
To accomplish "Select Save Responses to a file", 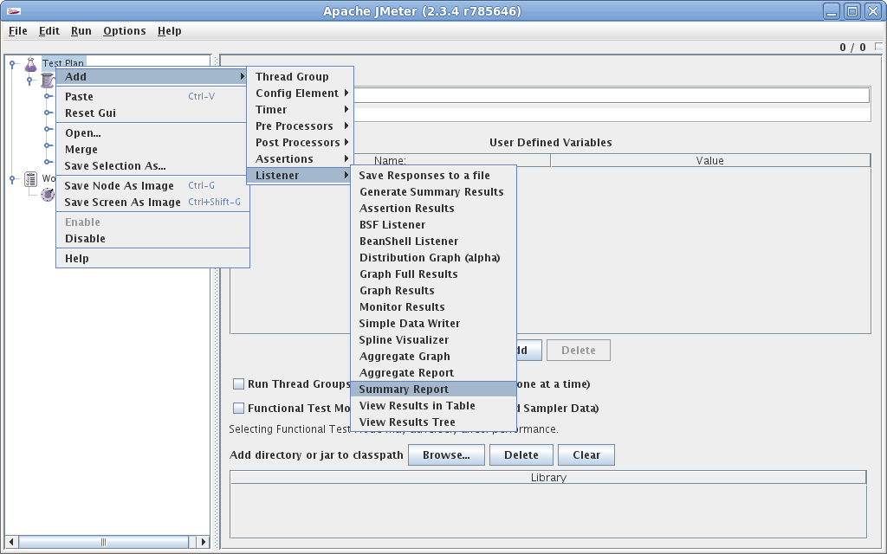I will pos(433,175).
